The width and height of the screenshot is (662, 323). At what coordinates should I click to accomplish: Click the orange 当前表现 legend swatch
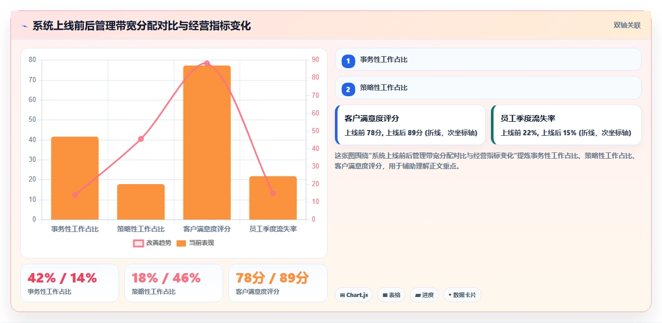click(x=181, y=243)
